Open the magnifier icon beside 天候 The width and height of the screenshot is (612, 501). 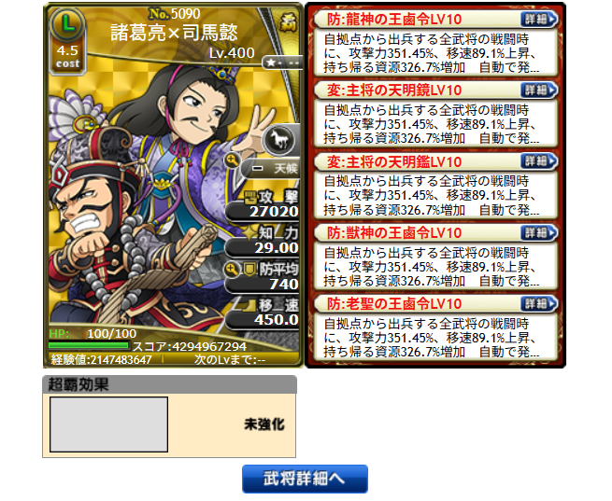tap(232, 160)
